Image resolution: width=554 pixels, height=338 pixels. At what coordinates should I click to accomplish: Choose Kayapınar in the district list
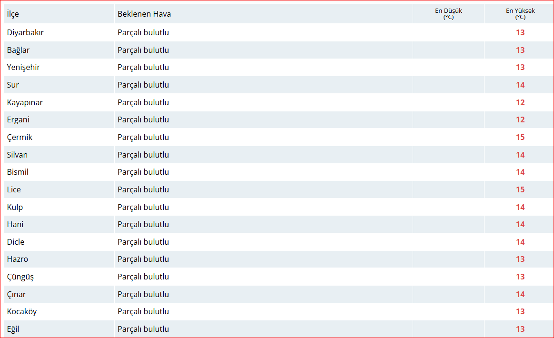pyautogui.click(x=25, y=102)
